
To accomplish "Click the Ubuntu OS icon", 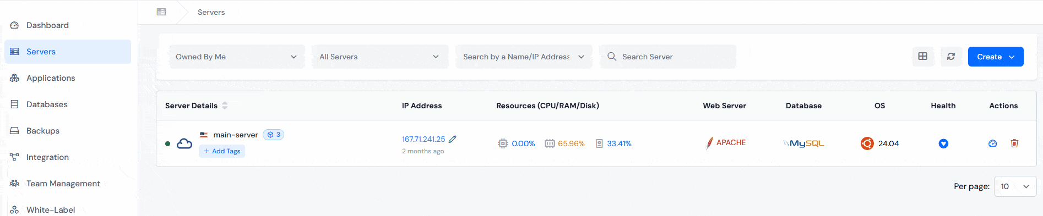I will pyautogui.click(x=867, y=143).
